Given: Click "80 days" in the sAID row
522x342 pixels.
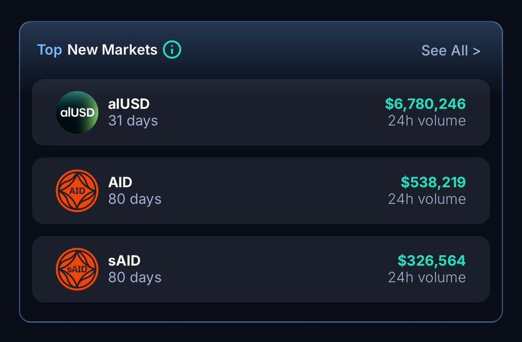Looking at the screenshot, I should [x=135, y=278].
